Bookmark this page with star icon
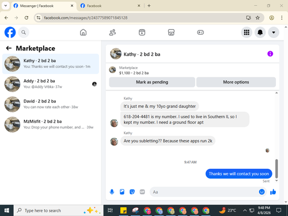This screenshot has height=216, width=288. point(257,18)
